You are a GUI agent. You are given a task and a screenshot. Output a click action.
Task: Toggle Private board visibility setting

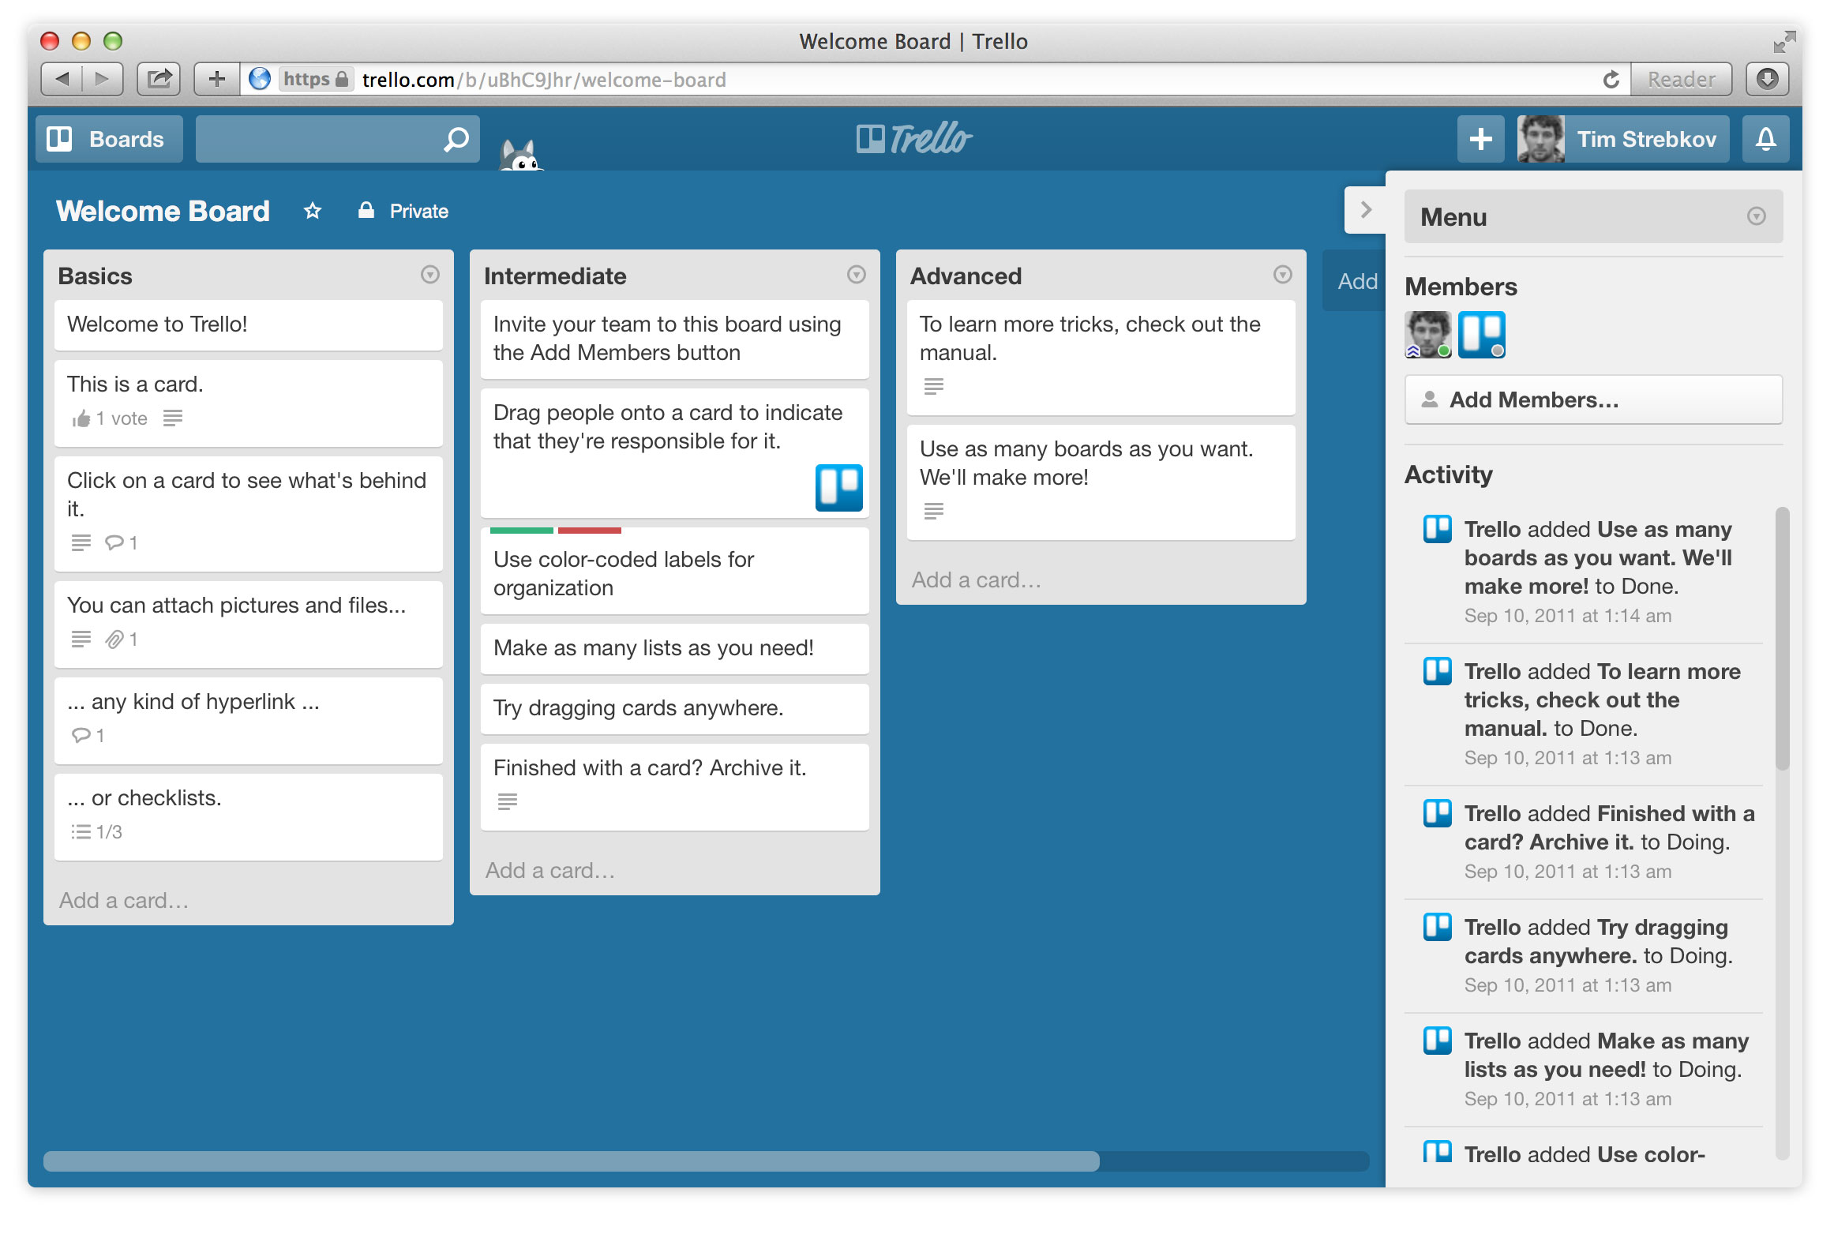[x=403, y=211]
